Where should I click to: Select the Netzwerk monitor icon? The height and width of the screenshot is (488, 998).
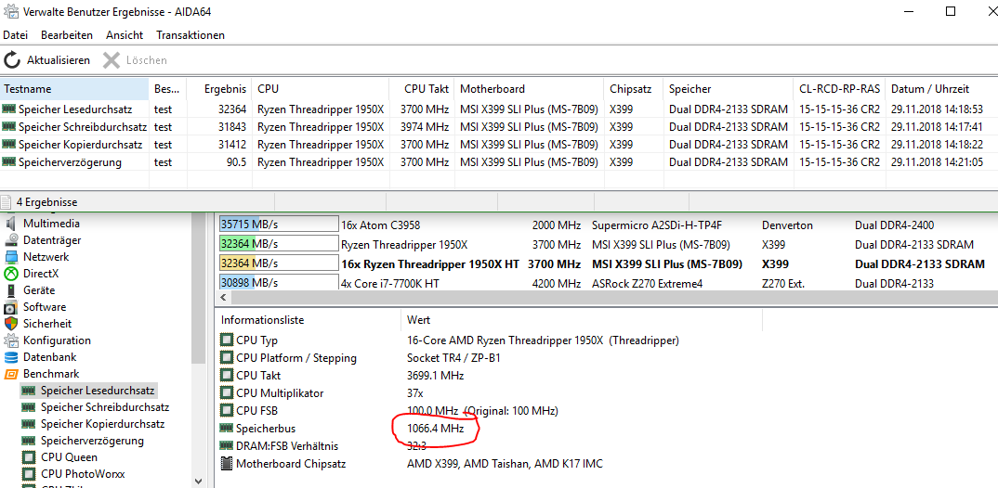click(11, 257)
